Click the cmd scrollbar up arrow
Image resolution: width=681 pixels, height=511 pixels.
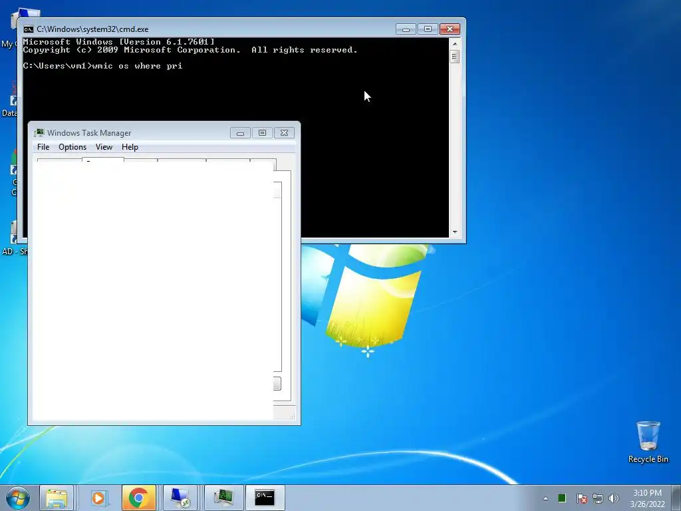pos(455,43)
